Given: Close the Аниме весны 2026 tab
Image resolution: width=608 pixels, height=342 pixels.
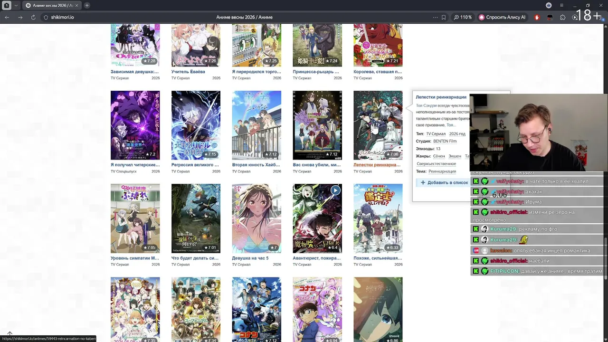Looking at the screenshot, I should (x=77, y=5).
